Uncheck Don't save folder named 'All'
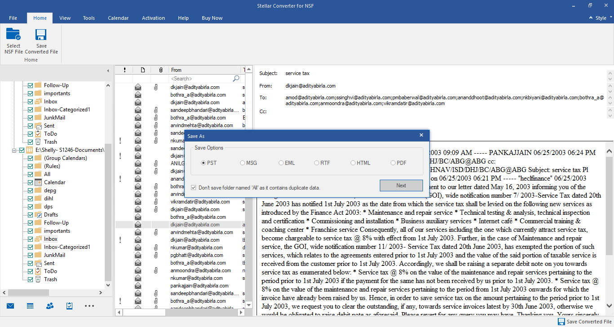 point(194,188)
